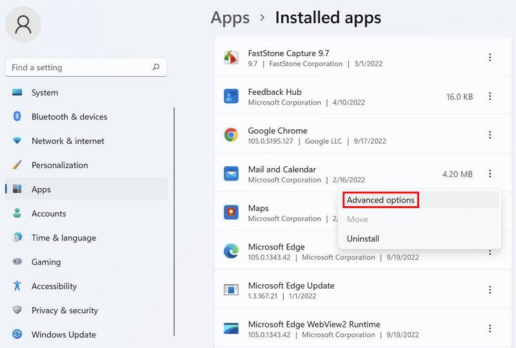The width and height of the screenshot is (516, 348).
Task: Click the Google Chrome app name
Action: tap(278, 131)
